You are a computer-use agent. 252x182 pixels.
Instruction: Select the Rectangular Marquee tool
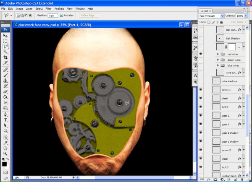tap(5, 41)
